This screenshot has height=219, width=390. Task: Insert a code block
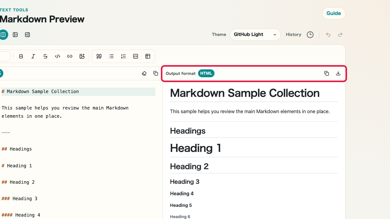point(136,56)
